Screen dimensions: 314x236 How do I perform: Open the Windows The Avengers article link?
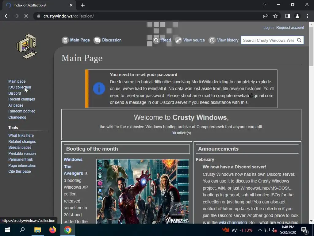73,166
